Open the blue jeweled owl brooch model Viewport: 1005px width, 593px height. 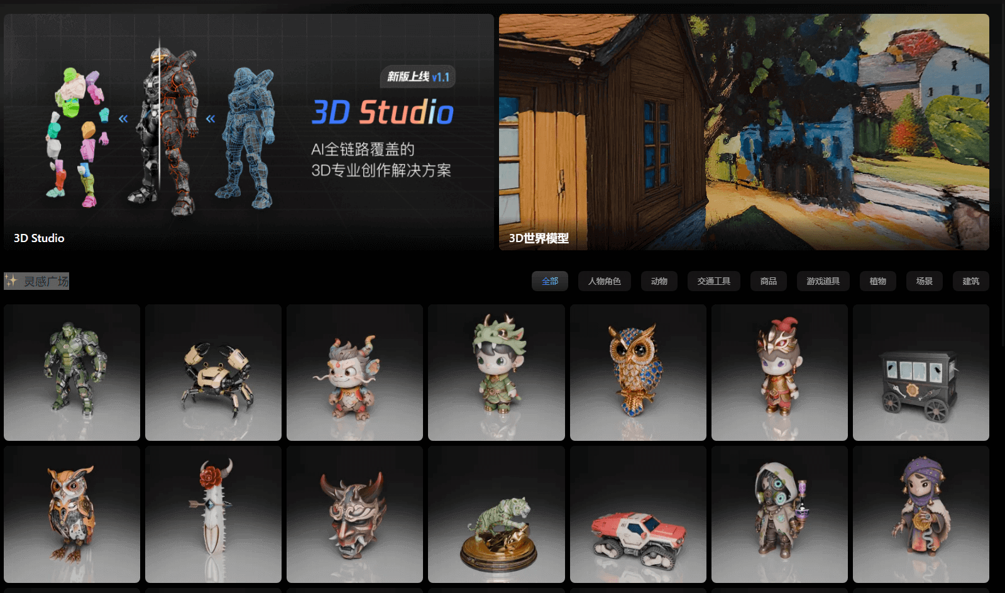638,372
